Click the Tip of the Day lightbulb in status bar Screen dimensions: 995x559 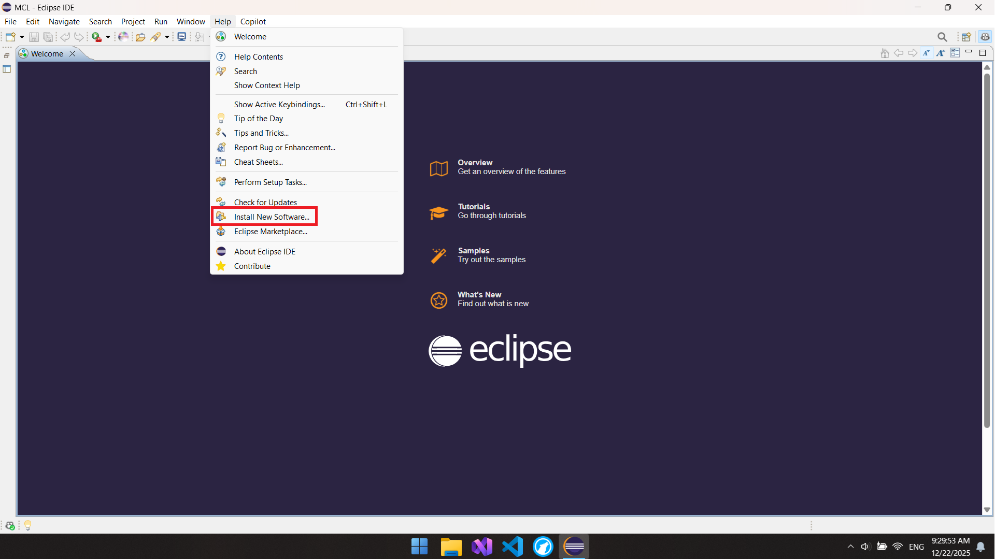(x=28, y=525)
